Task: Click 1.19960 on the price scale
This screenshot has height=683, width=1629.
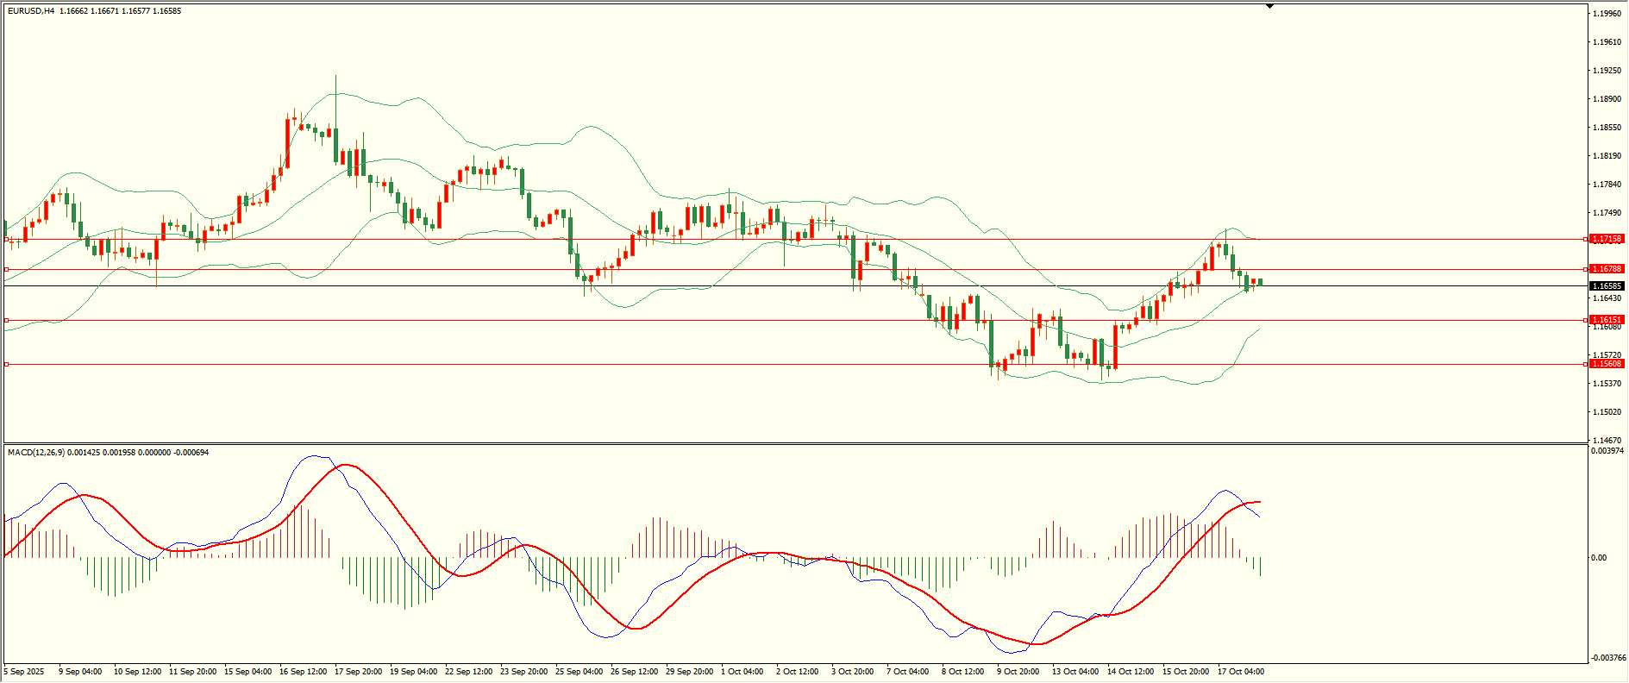Action: click(x=1605, y=14)
